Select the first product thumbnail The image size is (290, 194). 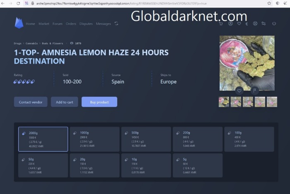[224, 102]
